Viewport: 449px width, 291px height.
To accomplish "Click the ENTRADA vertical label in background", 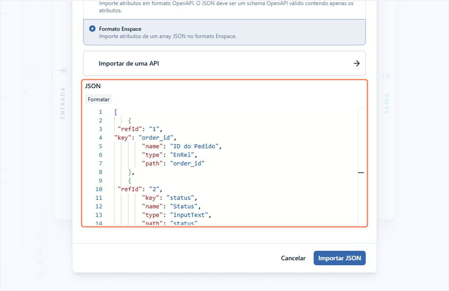I will click(x=63, y=103).
